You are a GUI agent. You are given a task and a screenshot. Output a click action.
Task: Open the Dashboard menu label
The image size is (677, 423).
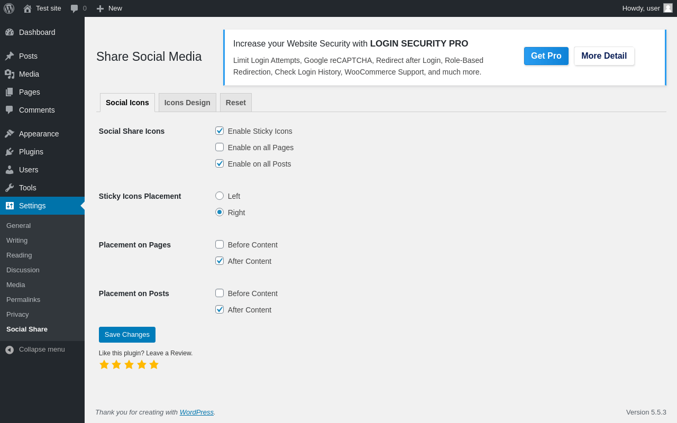[x=37, y=32]
